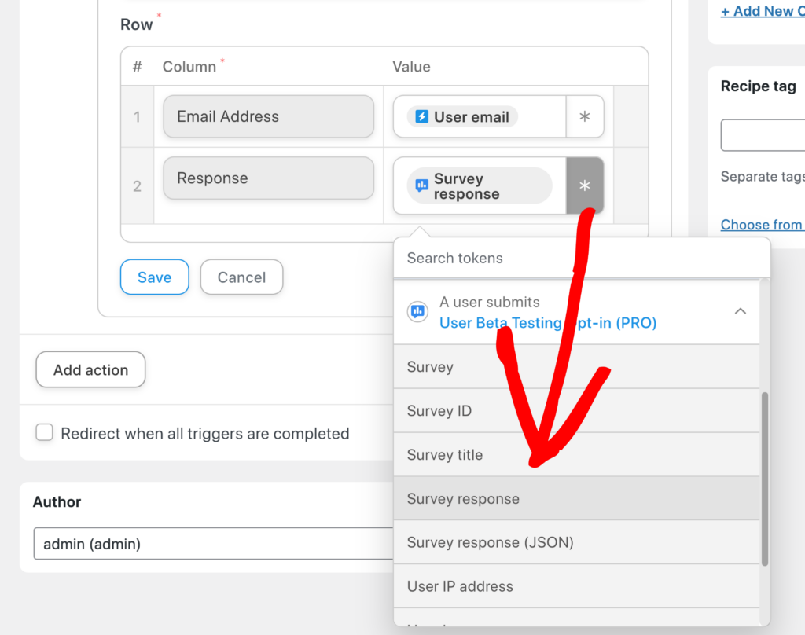The image size is (805, 635).
Task: Click the trigger icon next to 'A user submits'
Action: pos(417,311)
